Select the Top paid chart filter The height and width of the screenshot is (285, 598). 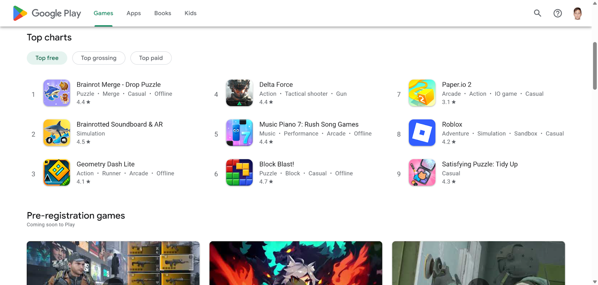pos(151,58)
